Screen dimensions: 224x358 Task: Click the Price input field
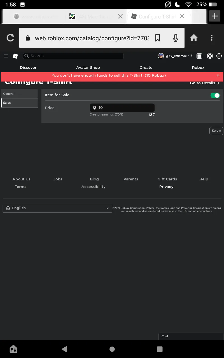pos(122,108)
